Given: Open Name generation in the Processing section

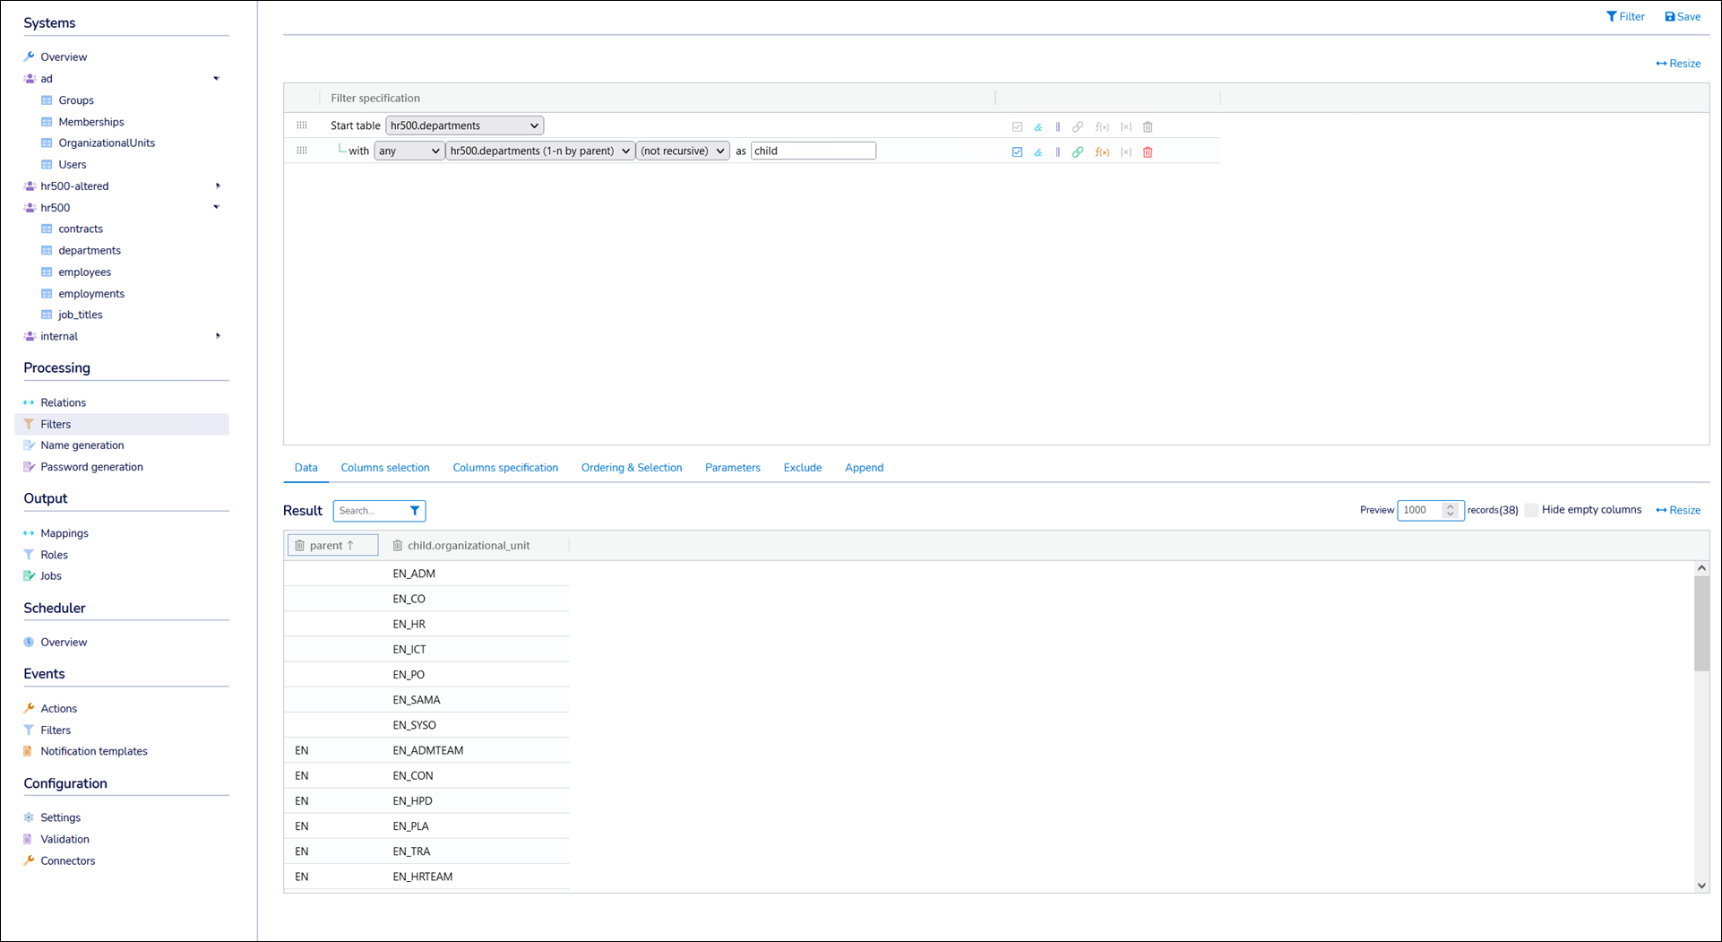Looking at the screenshot, I should (x=82, y=445).
